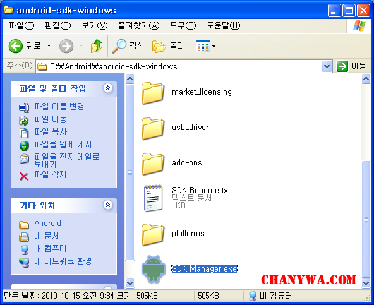Click the publish to web globe icon
374x305 pixels.
click(24, 146)
